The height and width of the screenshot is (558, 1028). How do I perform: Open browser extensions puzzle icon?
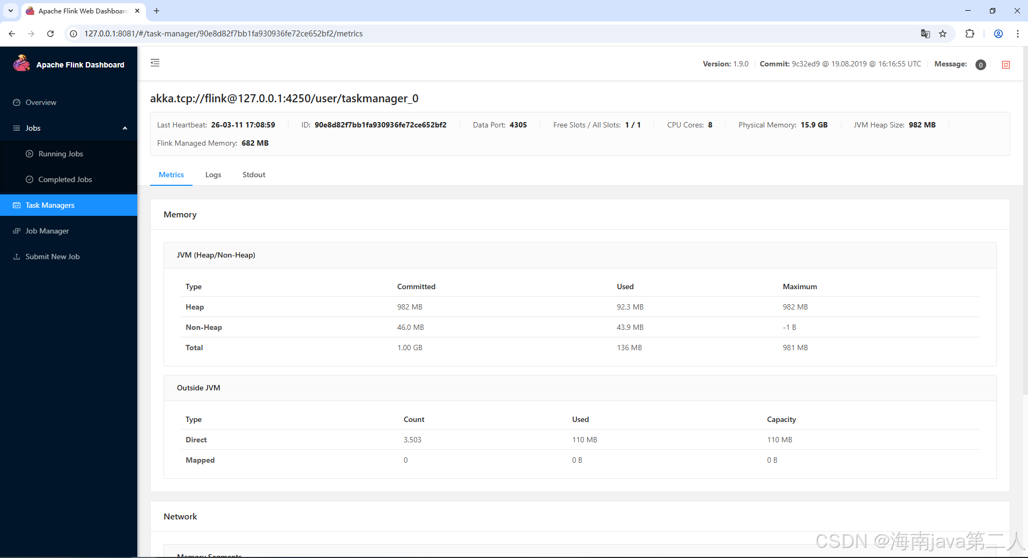(x=970, y=34)
